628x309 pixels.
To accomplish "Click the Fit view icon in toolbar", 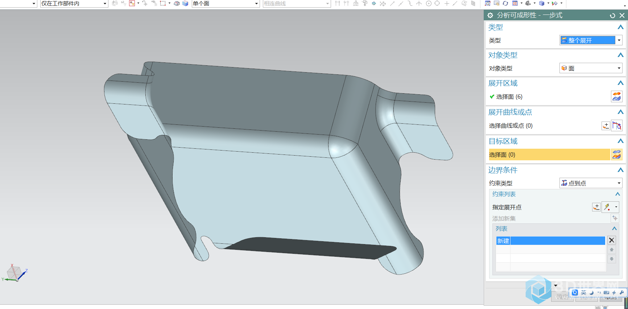I will click(488, 3).
